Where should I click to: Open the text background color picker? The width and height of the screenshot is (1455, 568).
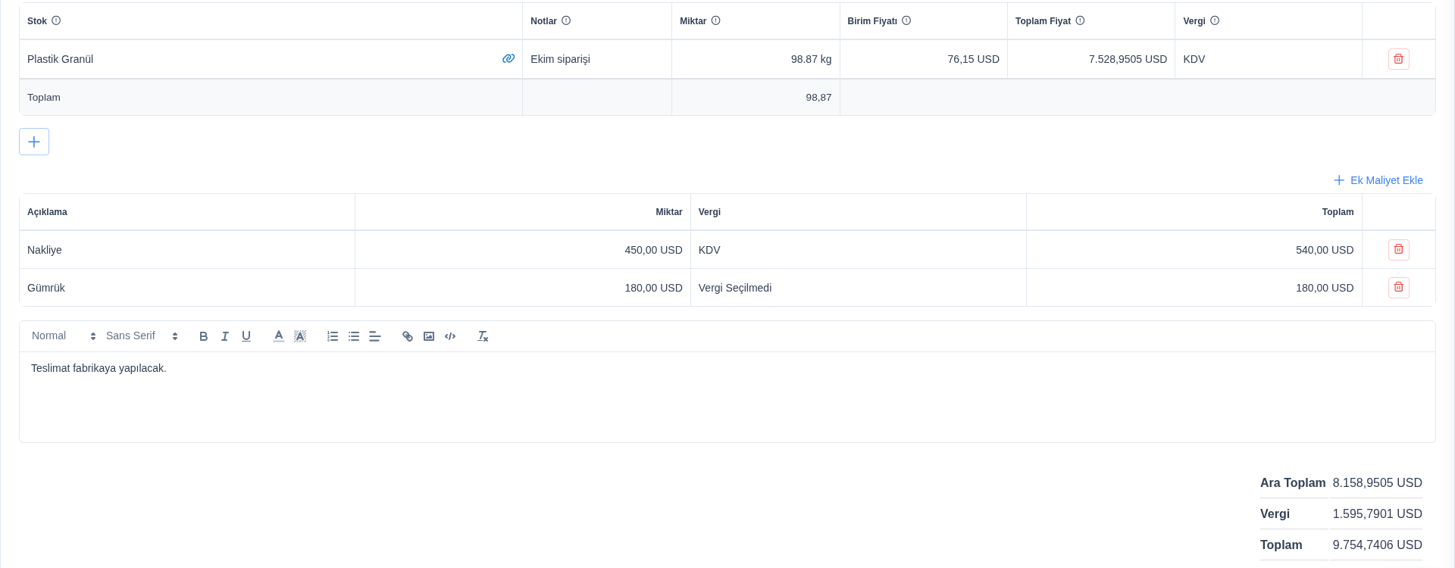coord(300,336)
